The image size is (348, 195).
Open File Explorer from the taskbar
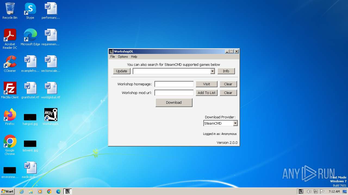[31, 191]
